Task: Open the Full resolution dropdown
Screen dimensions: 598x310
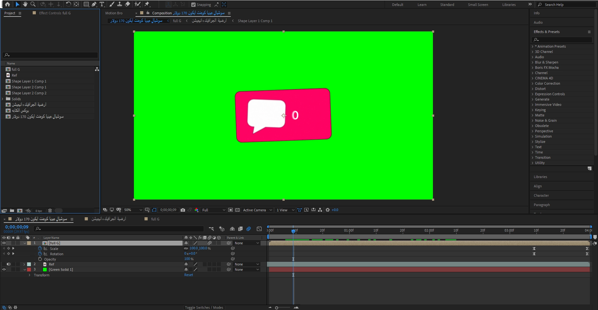Action: tap(214, 210)
